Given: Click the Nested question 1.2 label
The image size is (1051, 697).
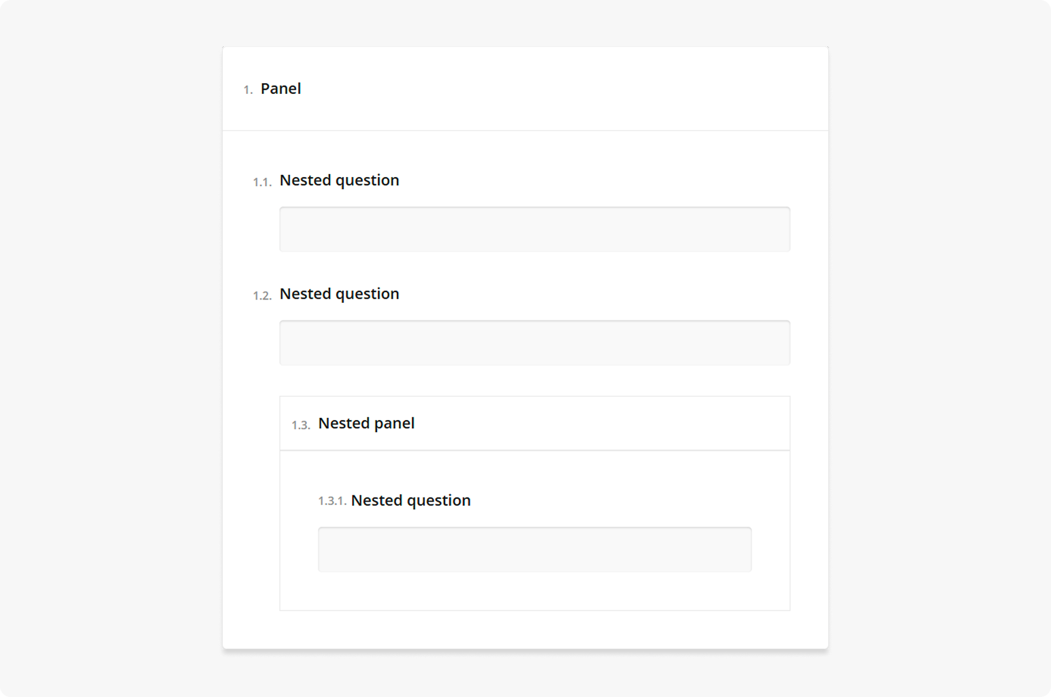Looking at the screenshot, I should click(x=339, y=293).
